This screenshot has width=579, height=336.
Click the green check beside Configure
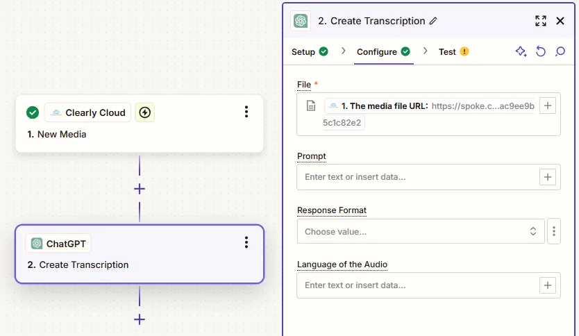pyautogui.click(x=405, y=51)
